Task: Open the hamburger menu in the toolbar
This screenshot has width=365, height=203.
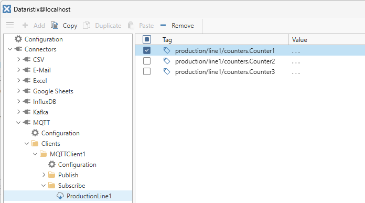Action: [x=10, y=25]
